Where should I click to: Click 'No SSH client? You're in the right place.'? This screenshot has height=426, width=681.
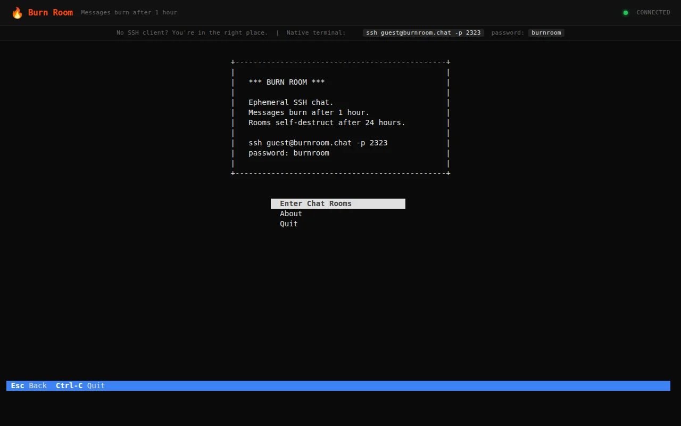click(x=192, y=32)
